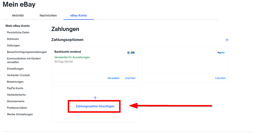The height and width of the screenshot is (135, 256).
Task: Click the SEPA logo on bank card
Action: click(x=131, y=52)
